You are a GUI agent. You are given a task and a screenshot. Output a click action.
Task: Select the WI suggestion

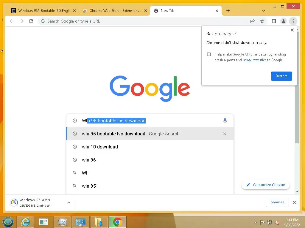click(x=150, y=173)
